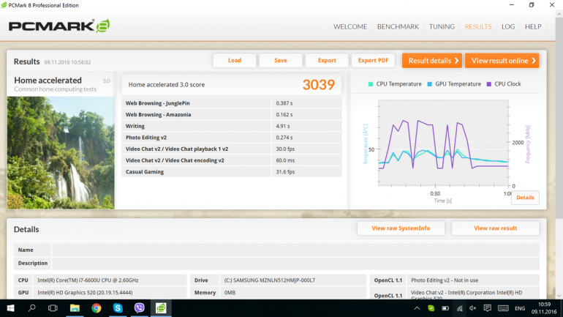This screenshot has width=563, height=317.
Task: Switch ENG input language indicator
Action: pos(520,308)
